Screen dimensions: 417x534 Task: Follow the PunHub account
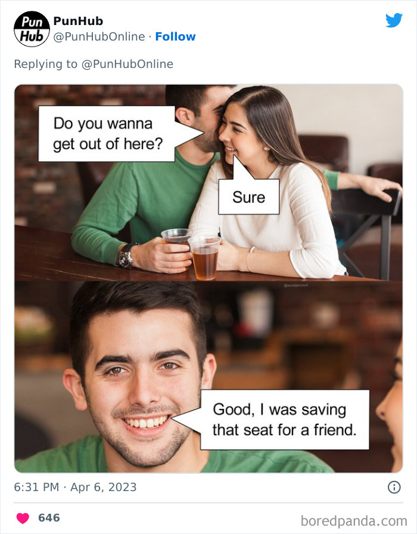(175, 36)
